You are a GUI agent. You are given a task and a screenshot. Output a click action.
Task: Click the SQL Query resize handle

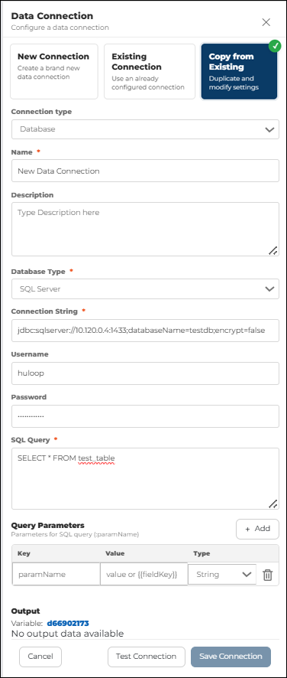click(272, 504)
